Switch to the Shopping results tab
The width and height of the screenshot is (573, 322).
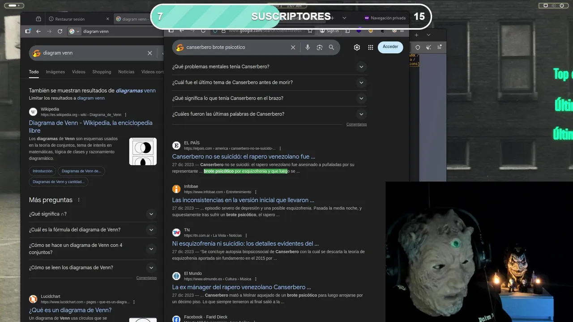102,72
